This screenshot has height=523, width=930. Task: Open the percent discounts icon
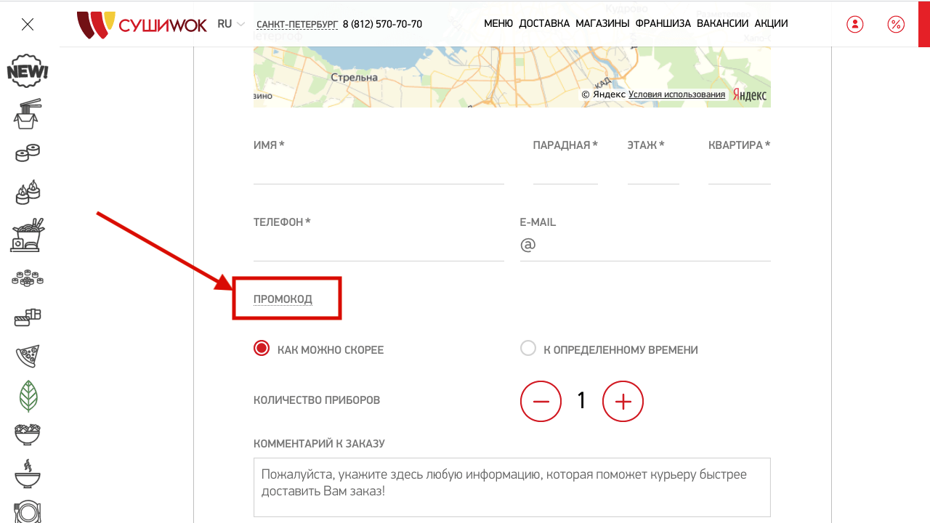(x=896, y=24)
